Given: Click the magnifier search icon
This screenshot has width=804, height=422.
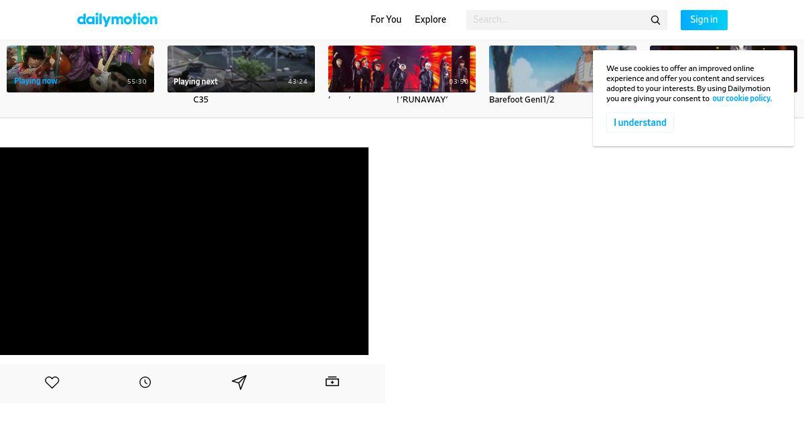Looking at the screenshot, I should click(655, 20).
